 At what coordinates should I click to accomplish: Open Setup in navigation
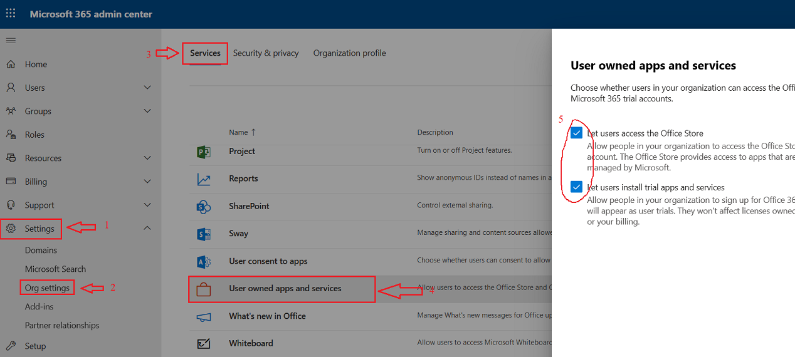[35, 346]
